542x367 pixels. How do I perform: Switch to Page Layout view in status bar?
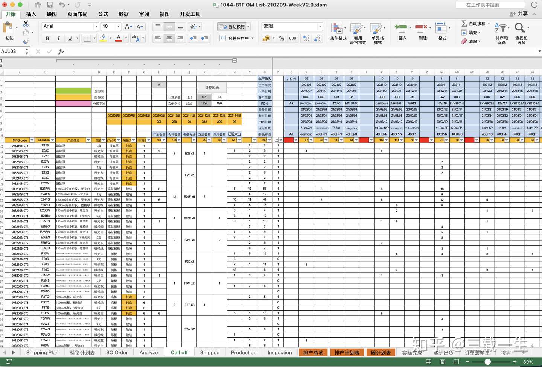click(x=442, y=362)
